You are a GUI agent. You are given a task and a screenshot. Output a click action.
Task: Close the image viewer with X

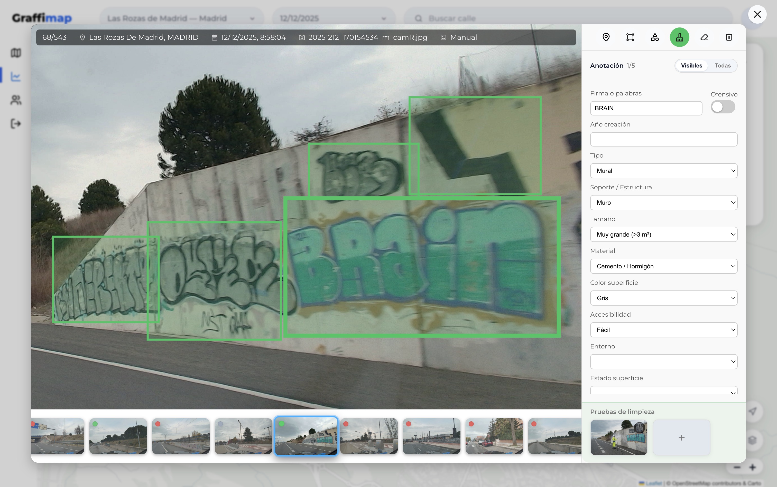[757, 14]
